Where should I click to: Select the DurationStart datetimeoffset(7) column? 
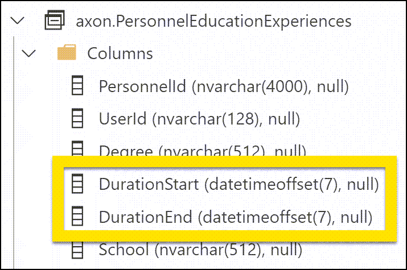point(239,184)
